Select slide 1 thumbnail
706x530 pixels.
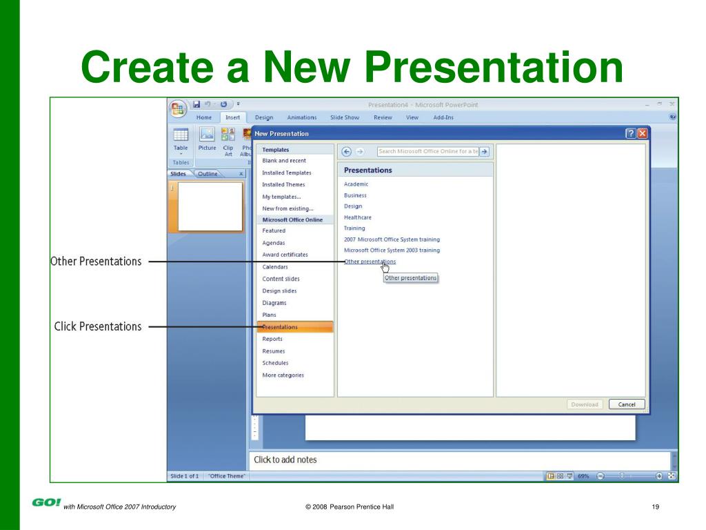(x=210, y=206)
